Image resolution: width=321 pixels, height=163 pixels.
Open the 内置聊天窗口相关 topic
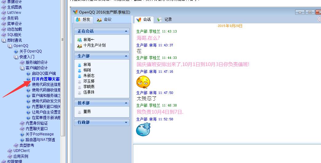[x=46, y=107]
